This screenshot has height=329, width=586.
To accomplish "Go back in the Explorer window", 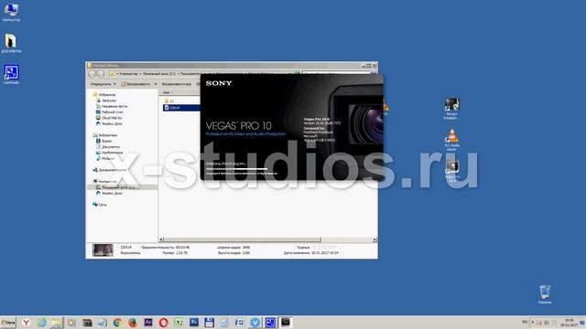I will point(92,74).
